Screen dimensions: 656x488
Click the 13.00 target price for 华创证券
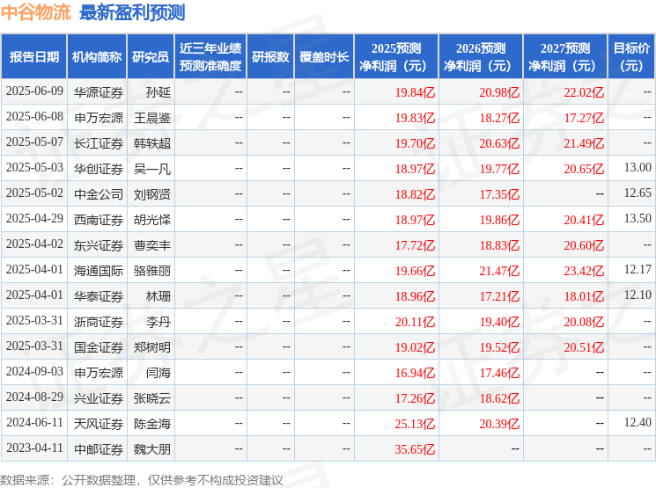click(638, 168)
